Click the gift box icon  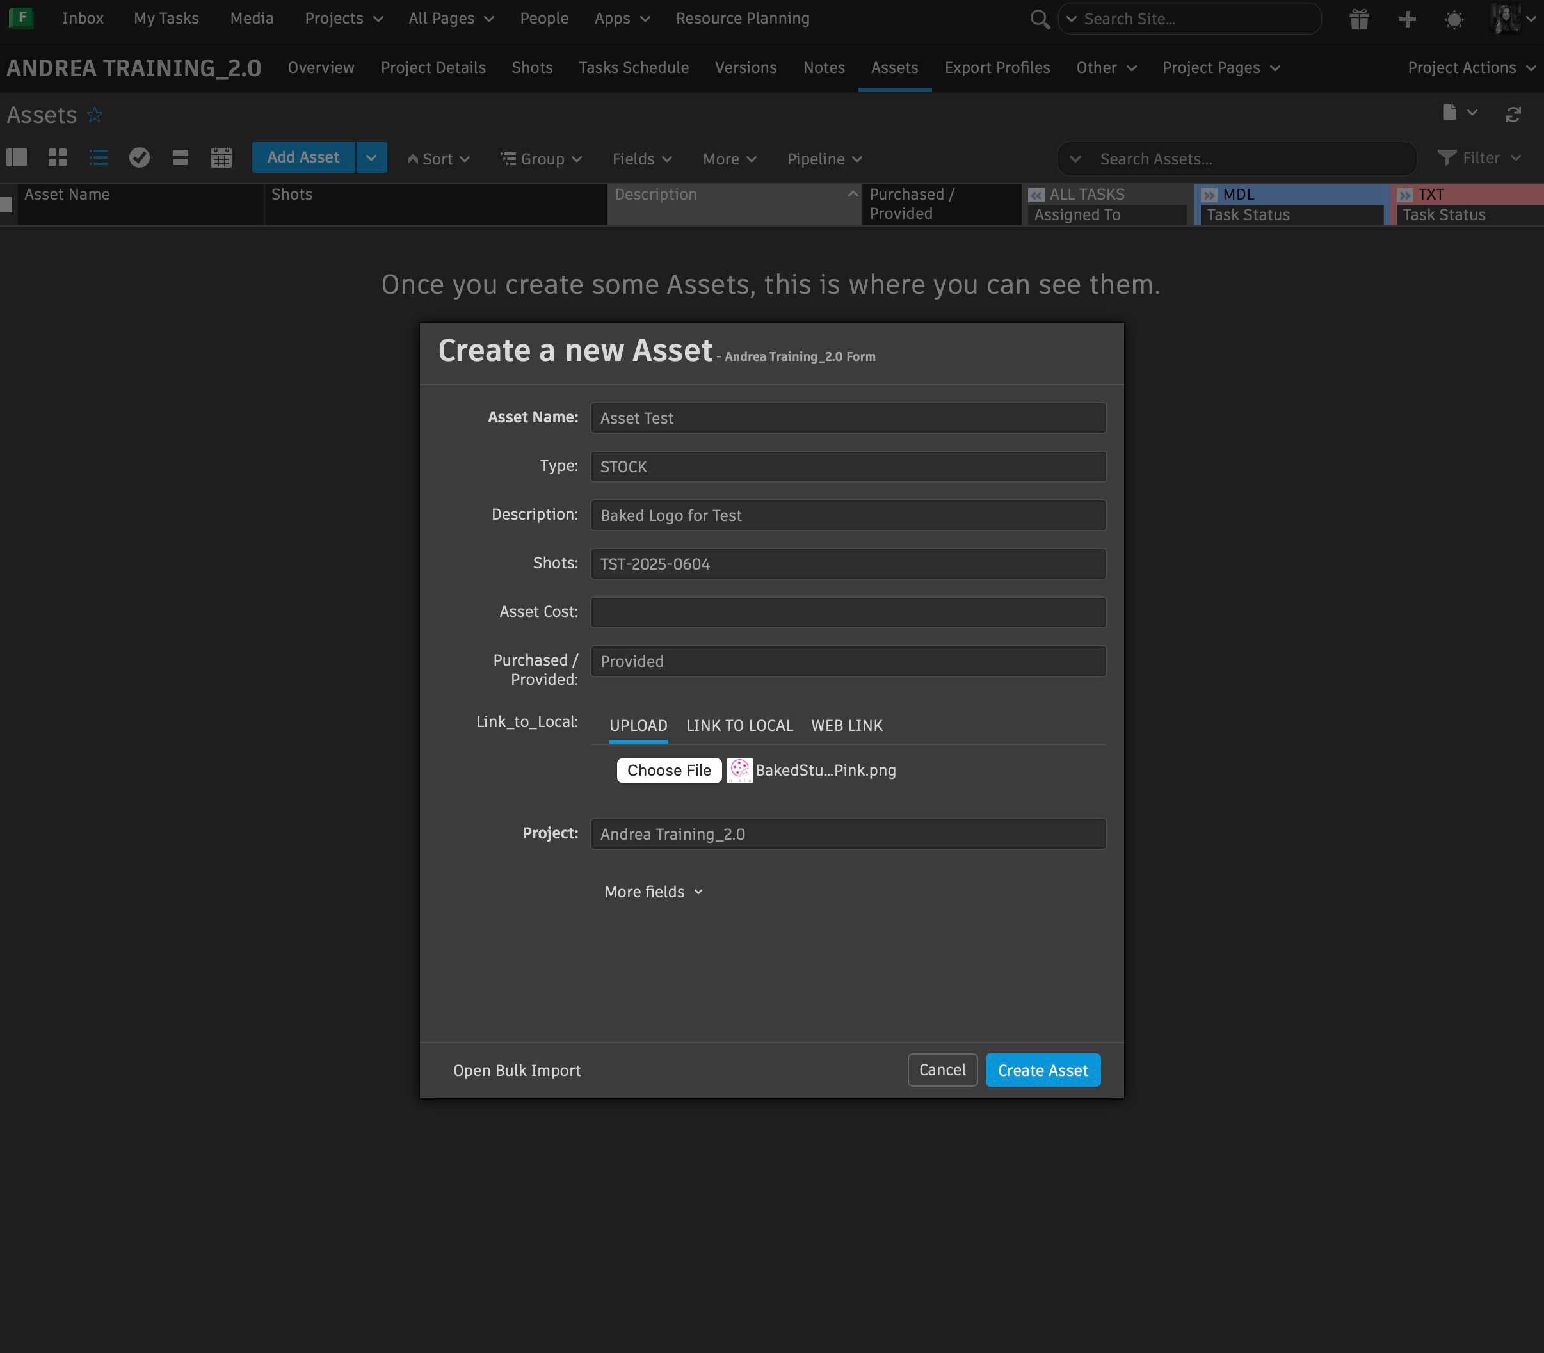(1359, 19)
